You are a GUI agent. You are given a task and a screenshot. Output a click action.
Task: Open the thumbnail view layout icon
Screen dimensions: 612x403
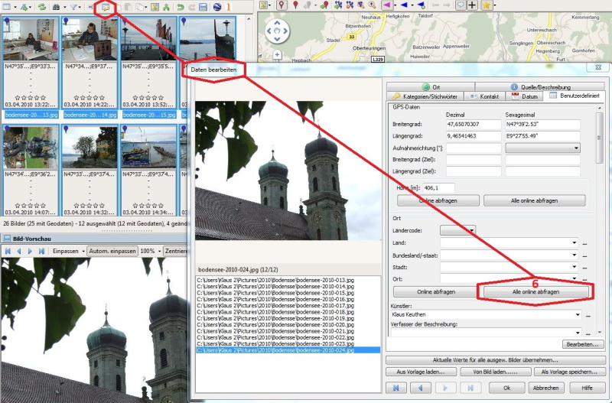pos(7,6)
